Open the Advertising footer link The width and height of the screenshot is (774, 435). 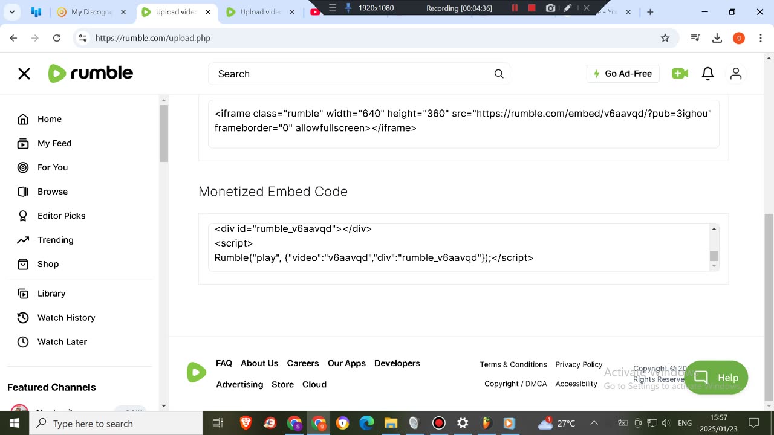tap(239, 384)
